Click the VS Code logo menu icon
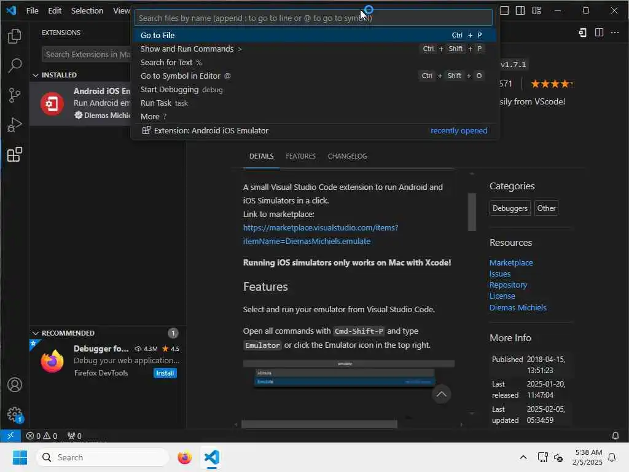Image resolution: width=629 pixels, height=472 pixels. point(11,10)
